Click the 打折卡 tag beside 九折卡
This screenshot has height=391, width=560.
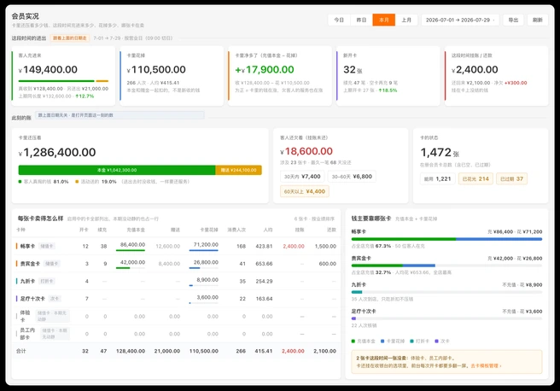coord(47,281)
